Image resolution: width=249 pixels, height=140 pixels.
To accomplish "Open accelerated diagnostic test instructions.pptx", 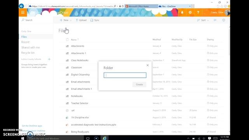I will click(x=93, y=124).
